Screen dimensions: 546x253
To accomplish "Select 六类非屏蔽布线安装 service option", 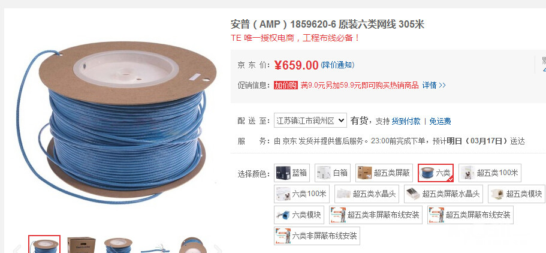I will tap(317, 236).
